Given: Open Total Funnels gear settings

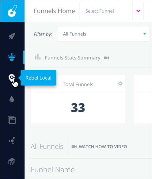Looking at the screenshot, I should click(x=120, y=84).
